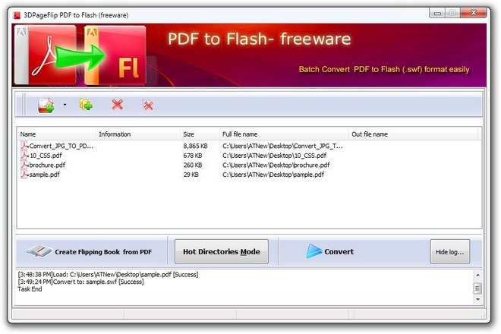Click the log scrollbar down arrow

[477, 300]
